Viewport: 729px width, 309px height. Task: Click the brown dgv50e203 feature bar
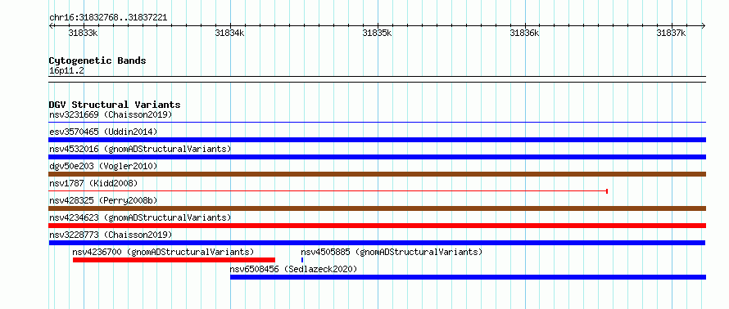click(x=378, y=174)
